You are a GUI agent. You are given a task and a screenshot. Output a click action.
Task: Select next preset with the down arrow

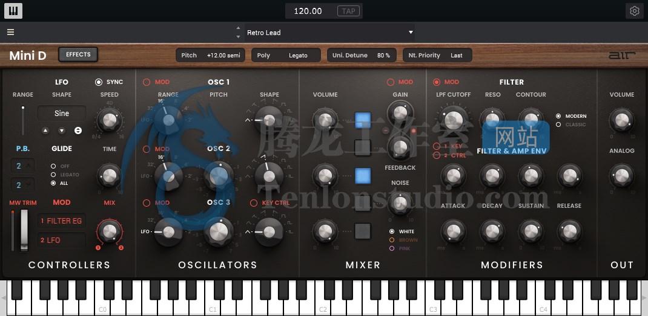(238, 37)
